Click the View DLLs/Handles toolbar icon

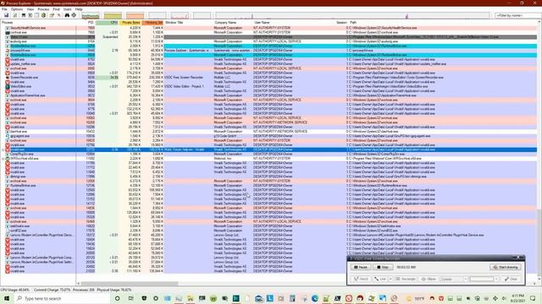(43, 15)
